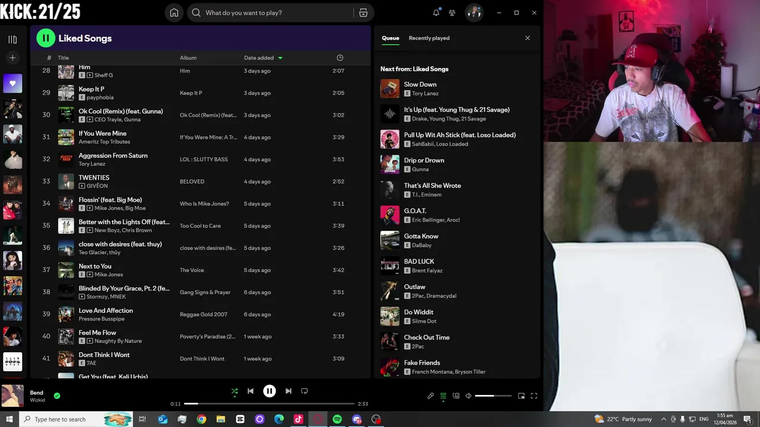
Task: Sort by duration clock icon
Action: coord(340,58)
